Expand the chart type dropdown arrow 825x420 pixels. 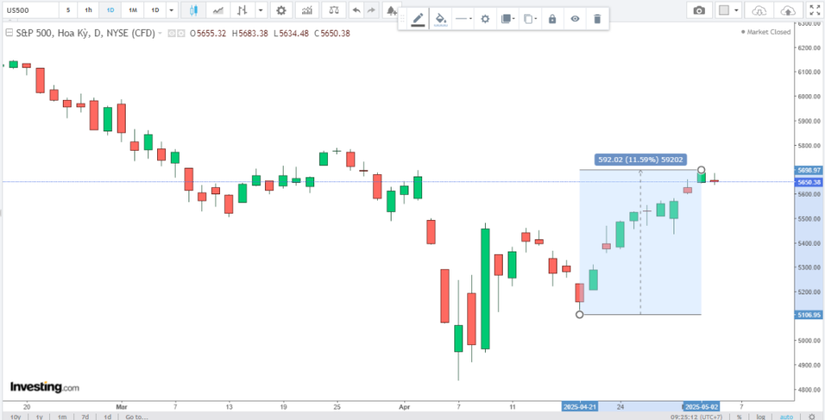(x=261, y=10)
